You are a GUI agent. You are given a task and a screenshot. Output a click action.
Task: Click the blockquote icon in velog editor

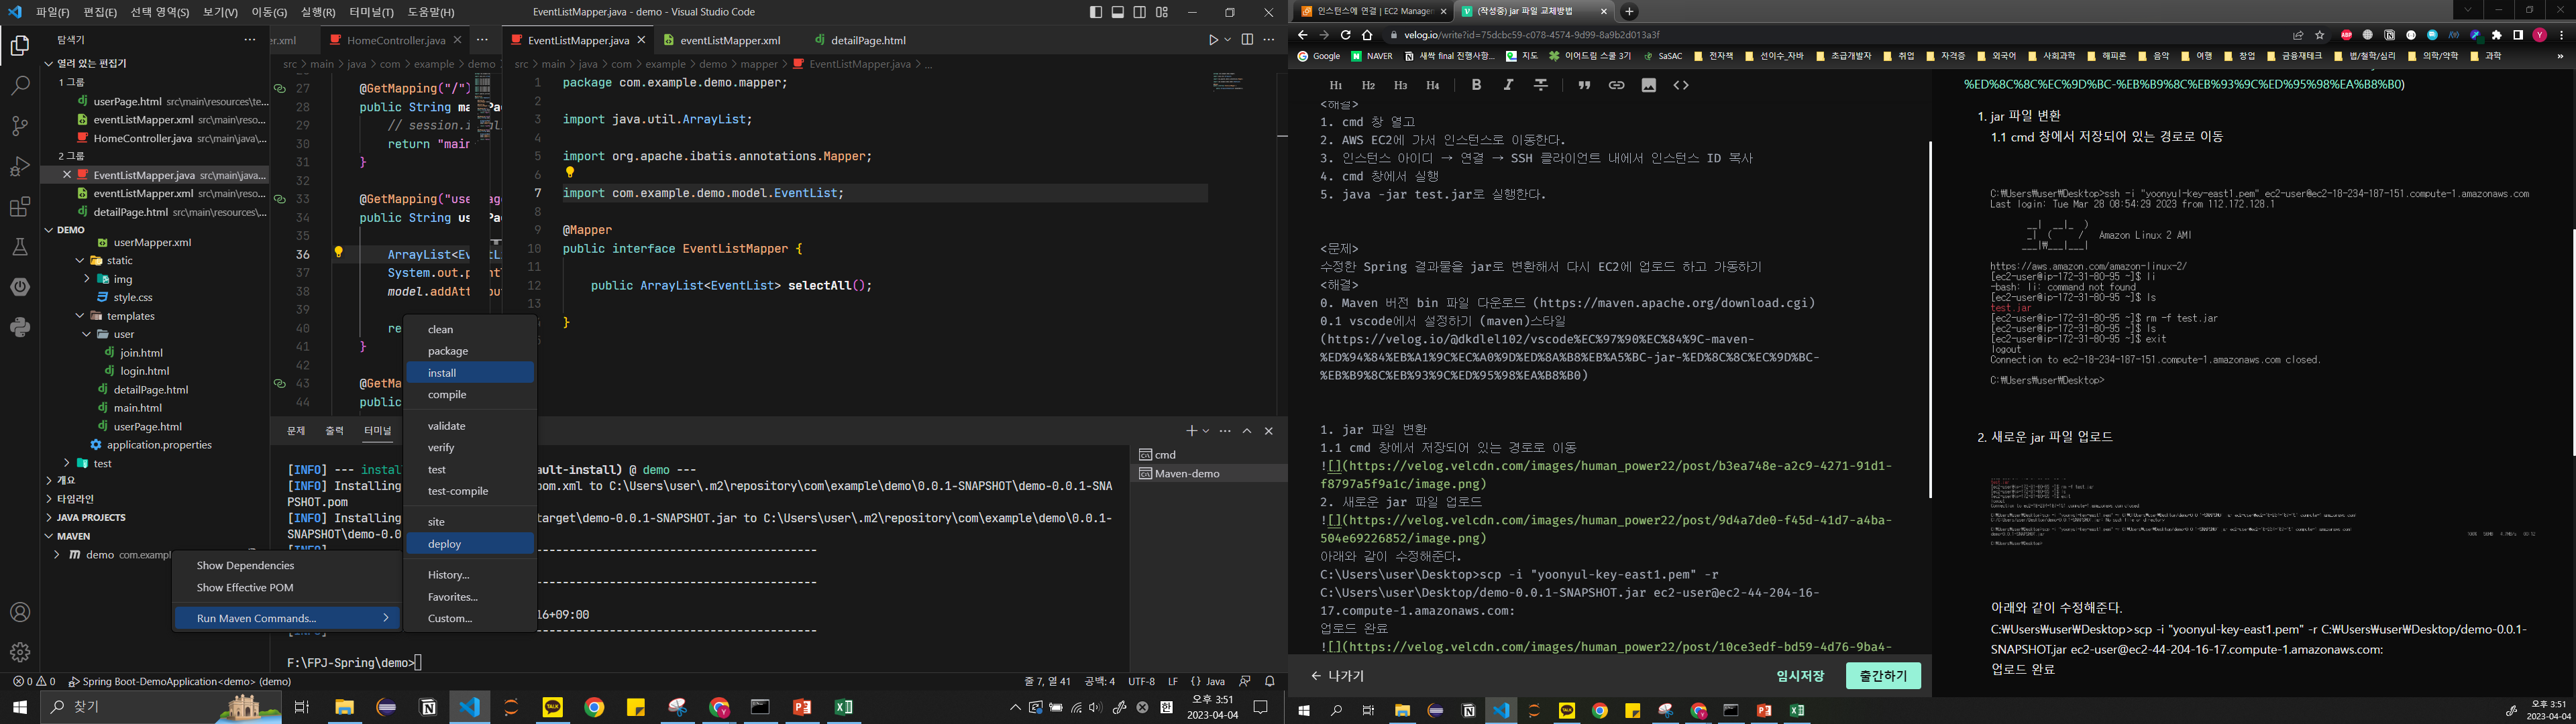(1584, 85)
